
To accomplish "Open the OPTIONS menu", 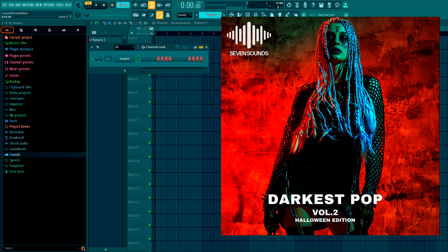I will (x=49, y=5).
